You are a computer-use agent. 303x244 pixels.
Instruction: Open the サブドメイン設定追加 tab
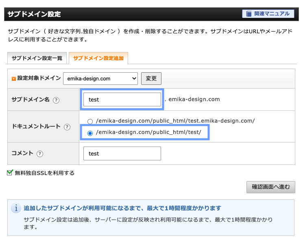click(98, 58)
